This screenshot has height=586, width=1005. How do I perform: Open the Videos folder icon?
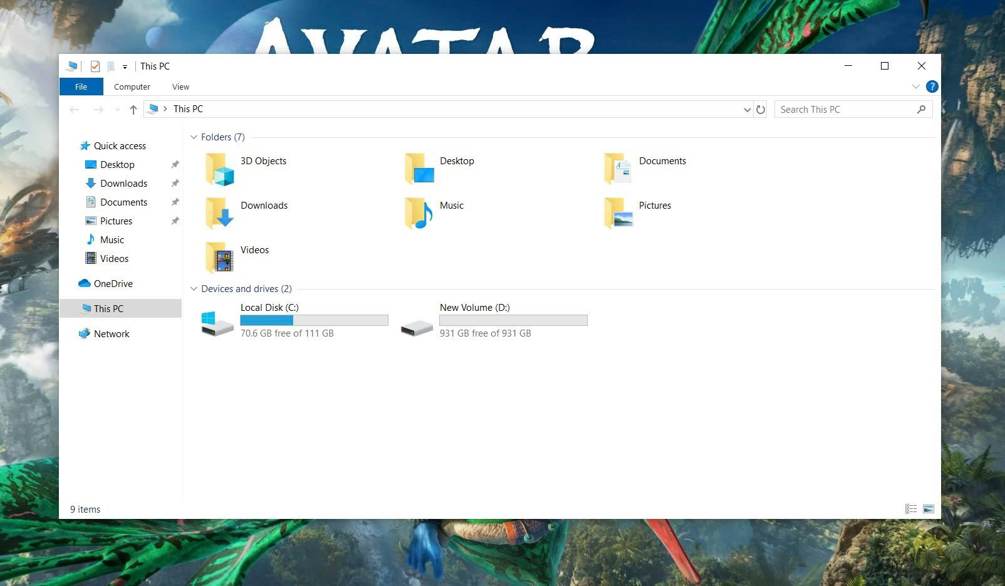tap(219, 258)
